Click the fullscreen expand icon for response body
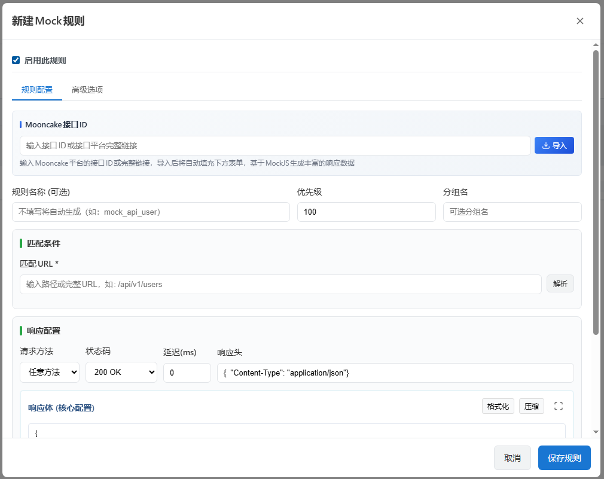Viewport: 604px width, 479px height. [x=559, y=406]
